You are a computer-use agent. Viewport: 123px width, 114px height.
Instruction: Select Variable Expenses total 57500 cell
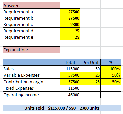click(70, 75)
